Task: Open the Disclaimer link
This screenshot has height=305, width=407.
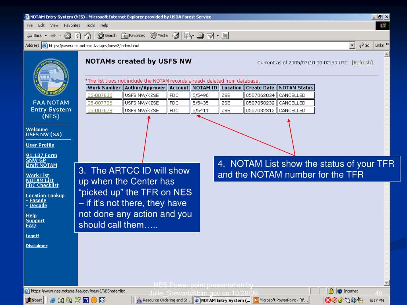Action: click(x=37, y=245)
